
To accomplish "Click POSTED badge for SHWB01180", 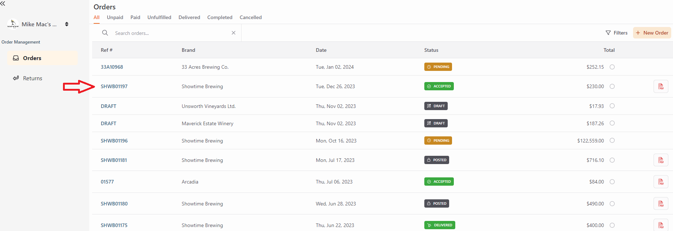I will point(437,204).
